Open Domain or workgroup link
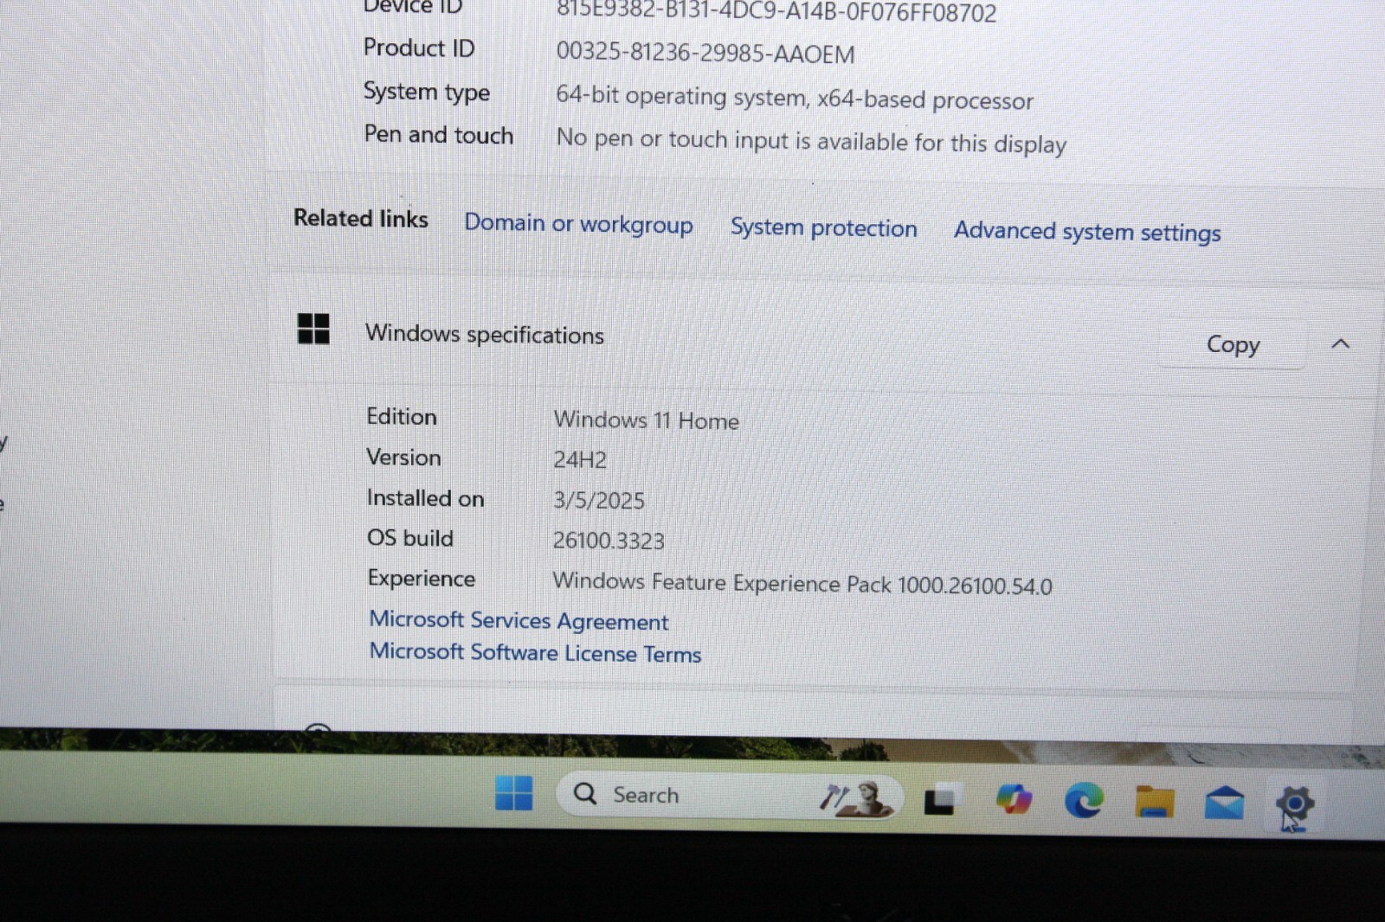 point(578,223)
